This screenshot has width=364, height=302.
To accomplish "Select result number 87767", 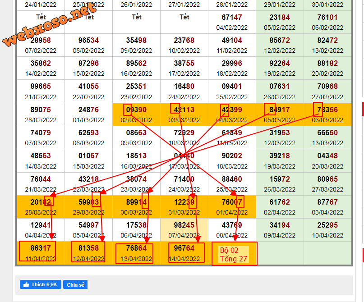I will pyautogui.click(x=327, y=202).
